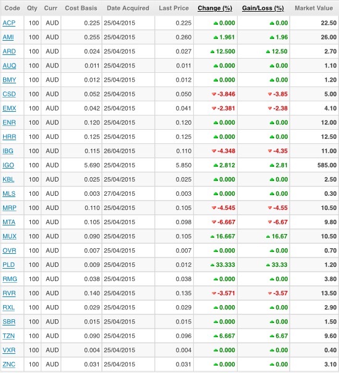Screen dimensions: 339x373
Task: Click the red arrow beside IBG -4.35 loss
Action: [270, 151]
